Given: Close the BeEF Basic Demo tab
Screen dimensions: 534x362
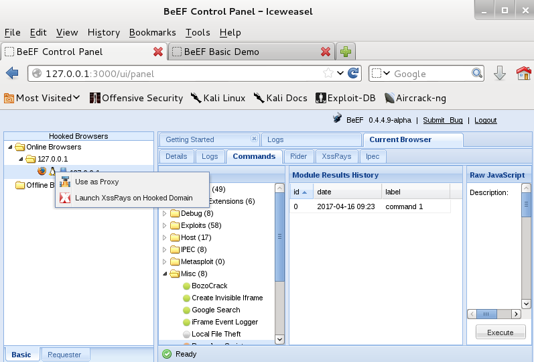Looking at the screenshot, I should pyautogui.click(x=326, y=52).
